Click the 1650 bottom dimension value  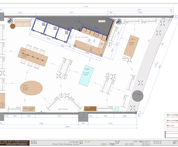tap(105, 116)
